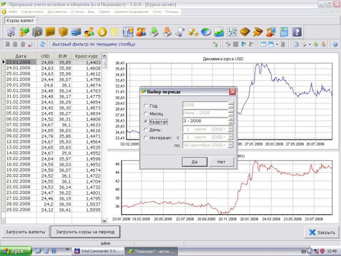
Task: Open the interval start date dropdown
Action: coord(230,137)
